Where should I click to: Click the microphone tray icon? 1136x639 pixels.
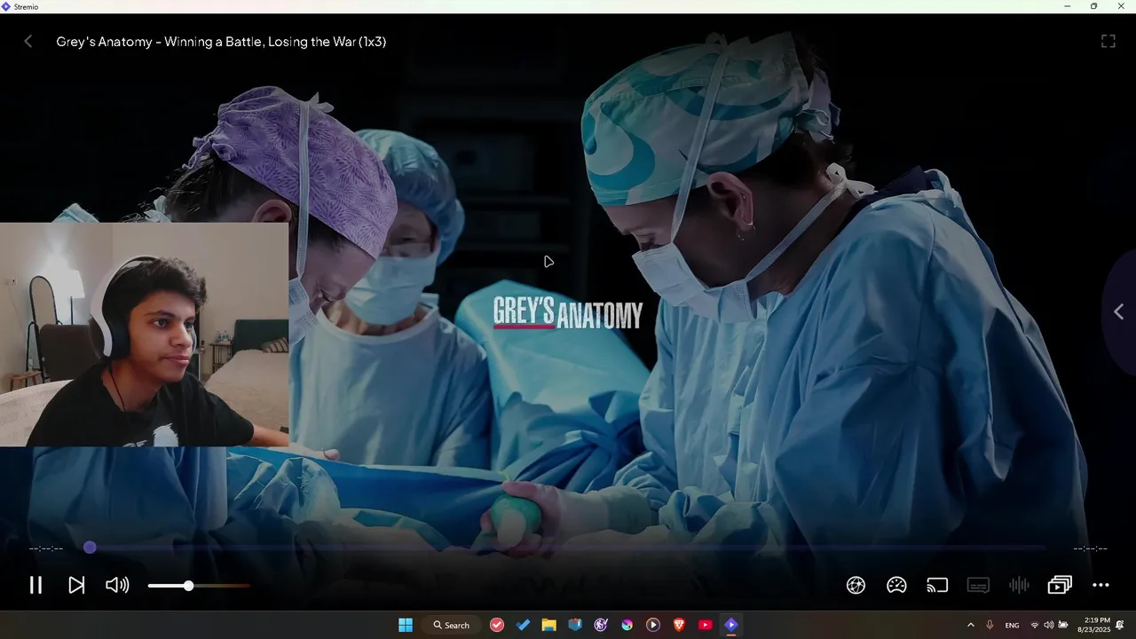[990, 625]
